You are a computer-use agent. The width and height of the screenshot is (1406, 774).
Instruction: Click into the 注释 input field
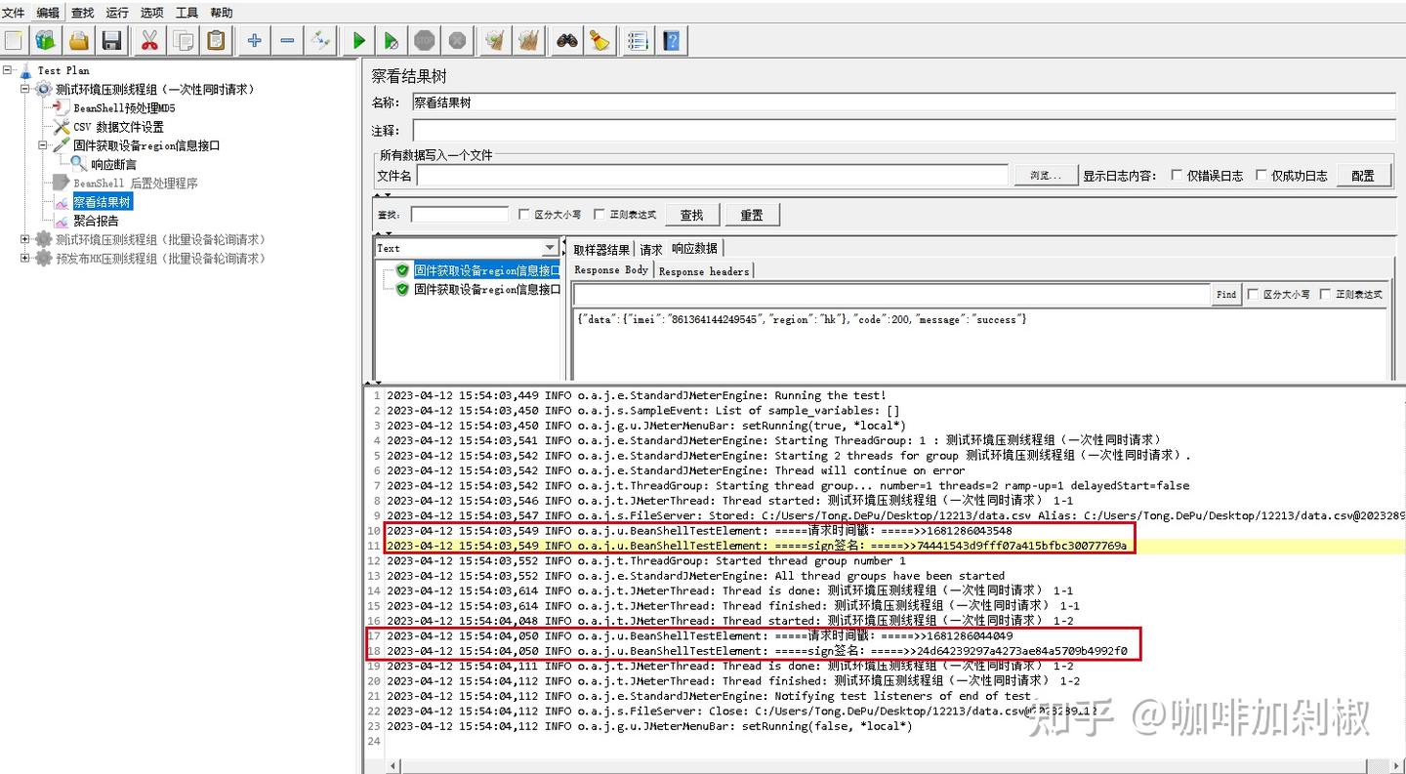pyautogui.click(x=903, y=130)
